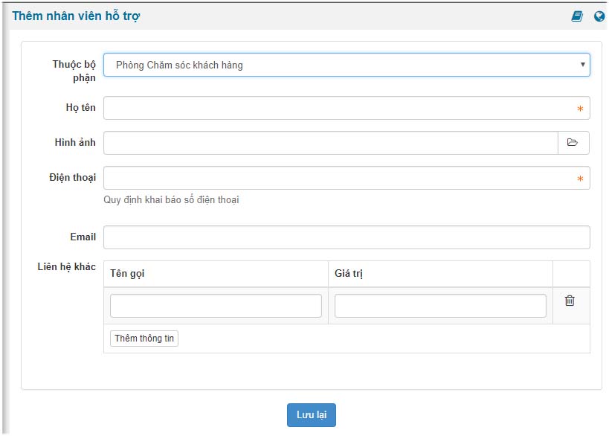Focus the Điện thoại input field
This screenshot has width=609, height=436.
coord(347,178)
